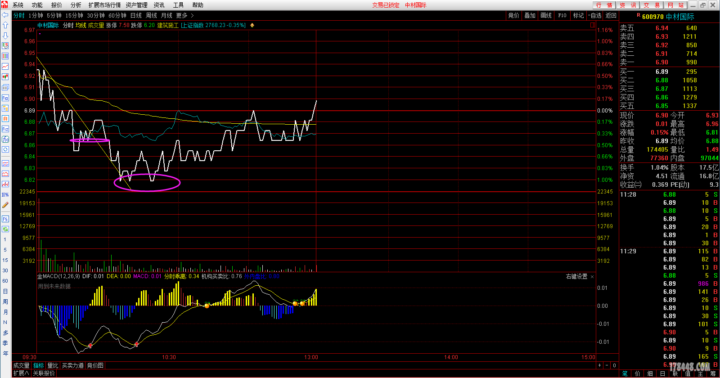Select the 分时 intraday tab

[x=19, y=15]
